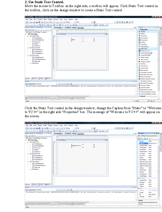Collapse the Dialog Editor group in Toolbox
The image size is (162, 212).
click(139, 29)
